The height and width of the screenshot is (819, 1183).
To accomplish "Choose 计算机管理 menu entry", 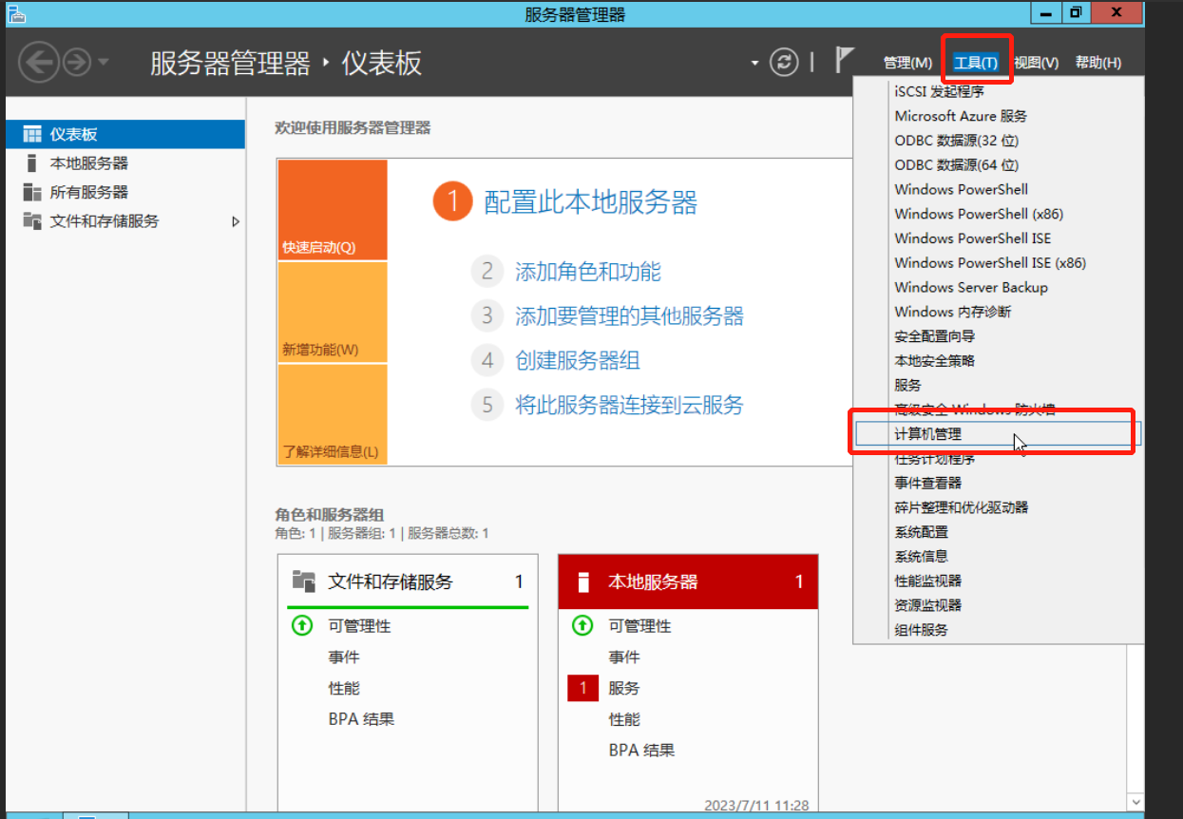I will (x=998, y=434).
